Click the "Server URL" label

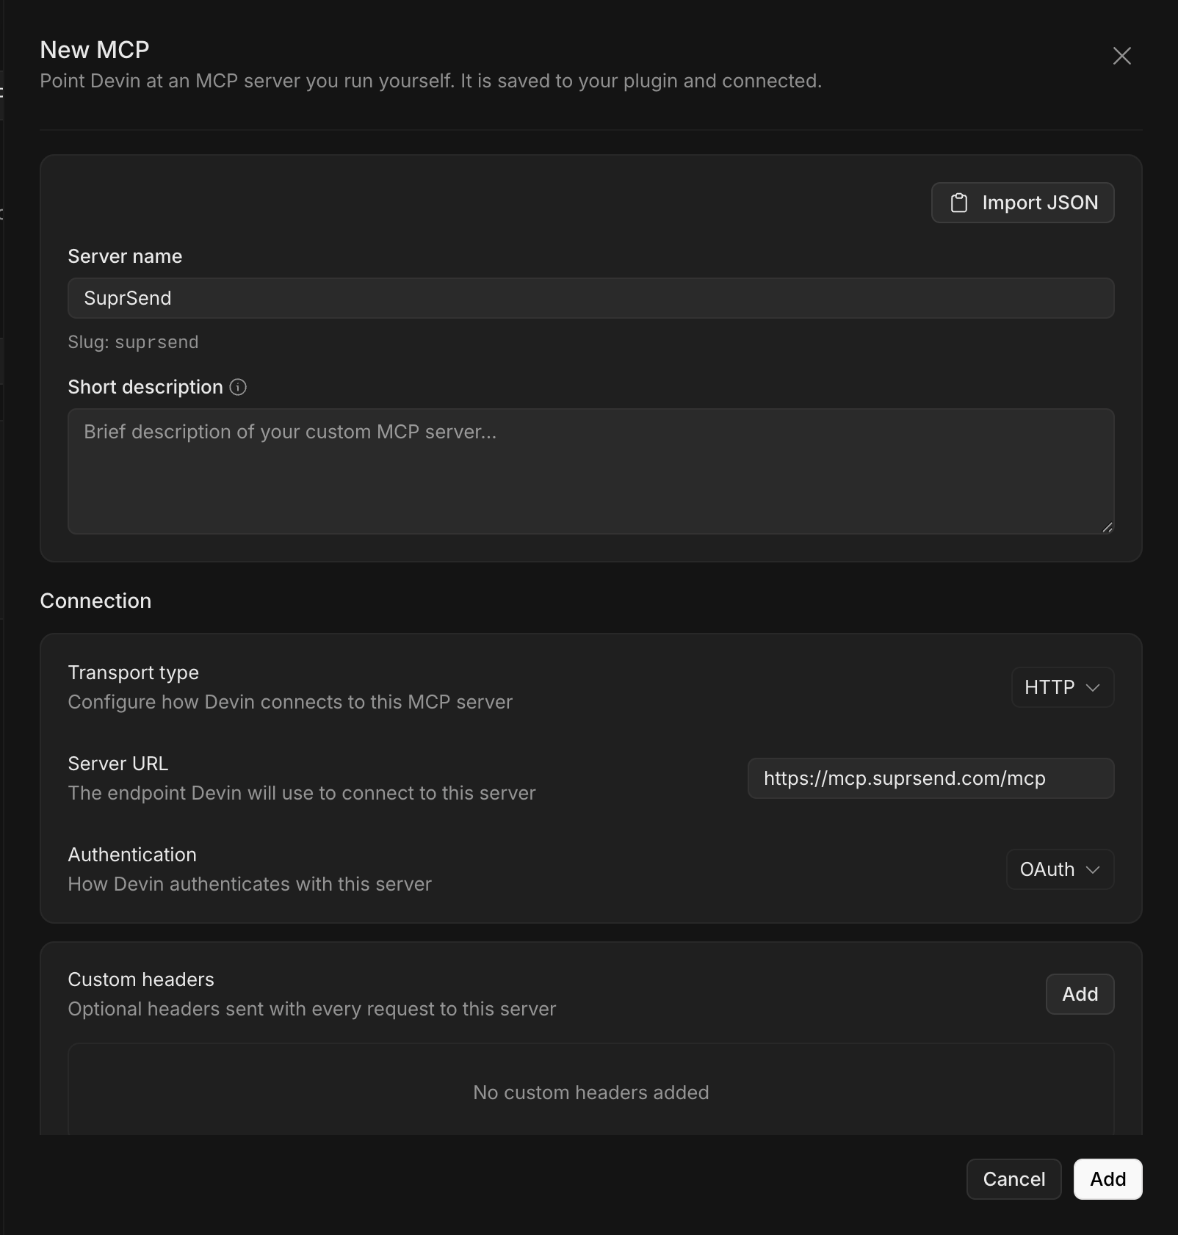(x=118, y=764)
